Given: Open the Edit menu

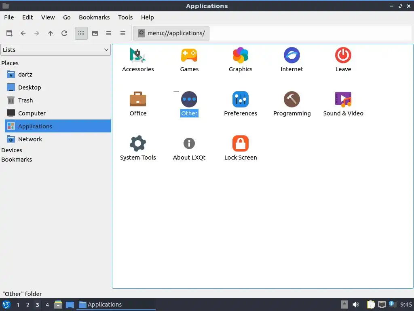Looking at the screenshot, I should [x=27, y=17].
